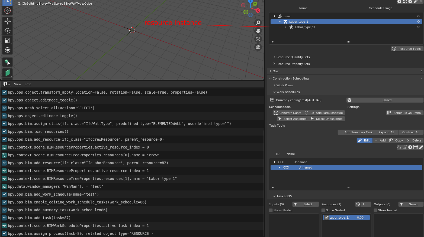Image resolution: width=424 pixels, height=237 pixels.
Task: Activate the Move tool
Action: coord(8,21)
